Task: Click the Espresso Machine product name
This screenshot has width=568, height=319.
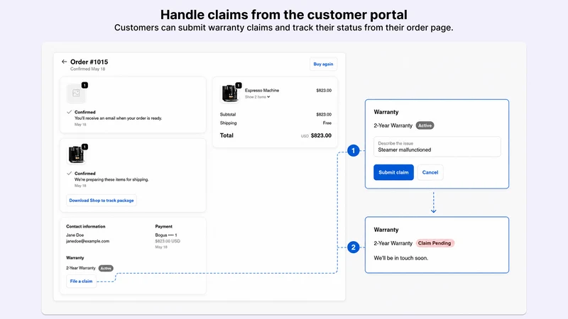Action: coord(262,91)
